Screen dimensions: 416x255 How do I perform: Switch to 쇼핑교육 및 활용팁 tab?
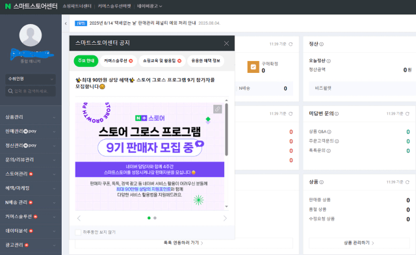[x=162, y=61]
